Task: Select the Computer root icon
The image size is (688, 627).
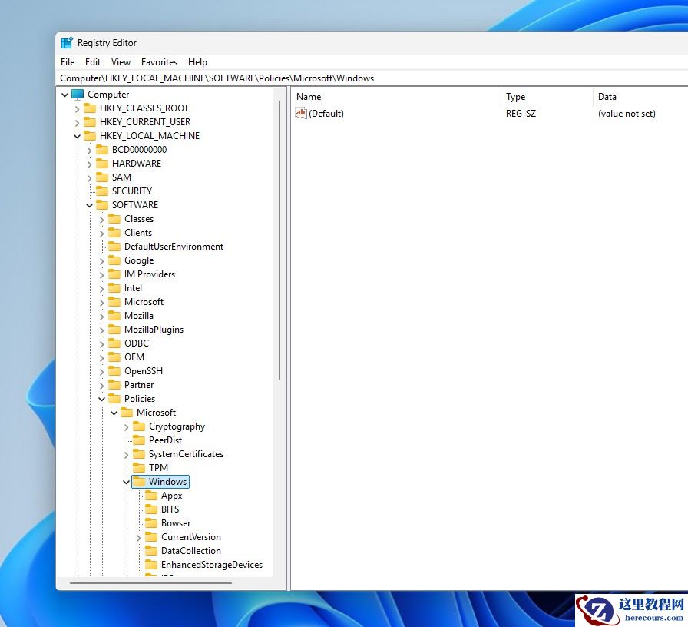Action: 77,94
